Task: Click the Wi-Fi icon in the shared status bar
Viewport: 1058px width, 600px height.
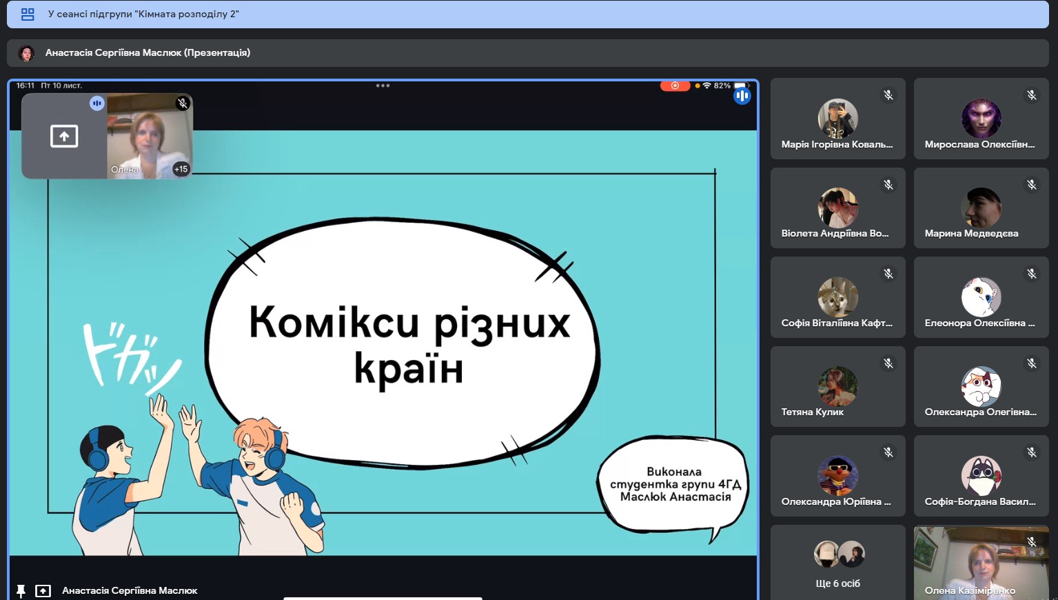Action: tap(706, 86)
